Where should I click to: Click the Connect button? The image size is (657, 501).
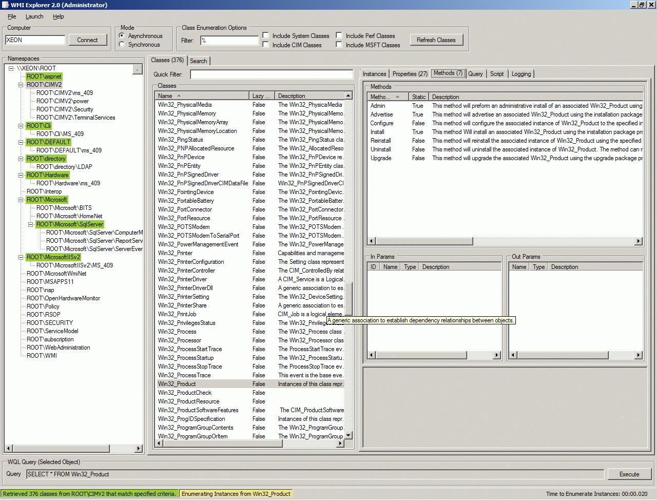click(87, 40)
